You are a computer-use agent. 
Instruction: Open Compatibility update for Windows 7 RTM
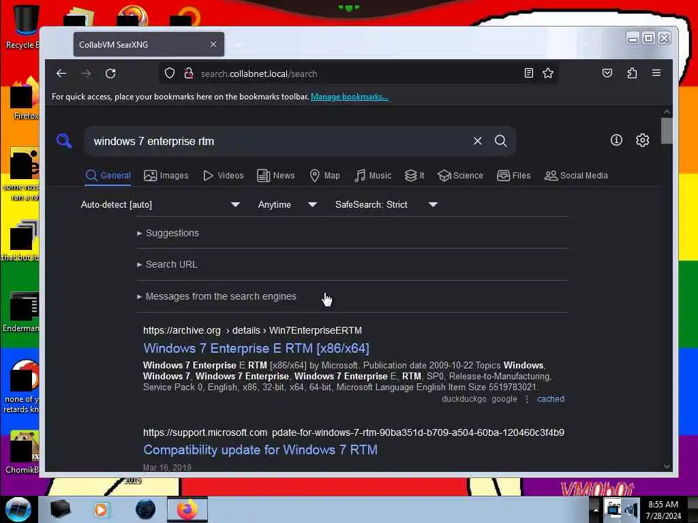(260, 449)
